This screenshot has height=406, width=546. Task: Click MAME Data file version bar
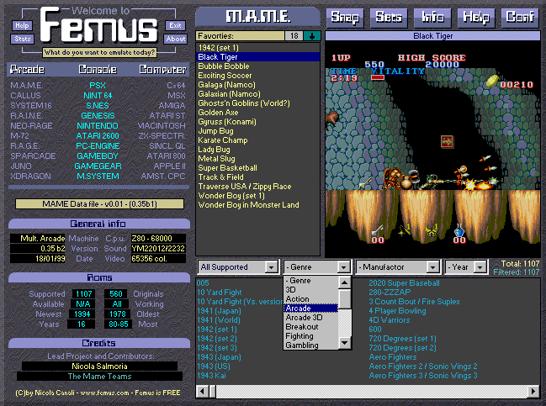coord(99,204)
